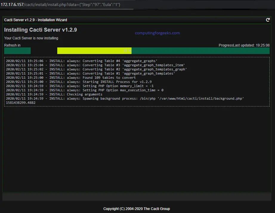The height and width of the screenshot is (213, 275).
Task: Click the unfilled dark green progress bar section
Action: (200, 51)
